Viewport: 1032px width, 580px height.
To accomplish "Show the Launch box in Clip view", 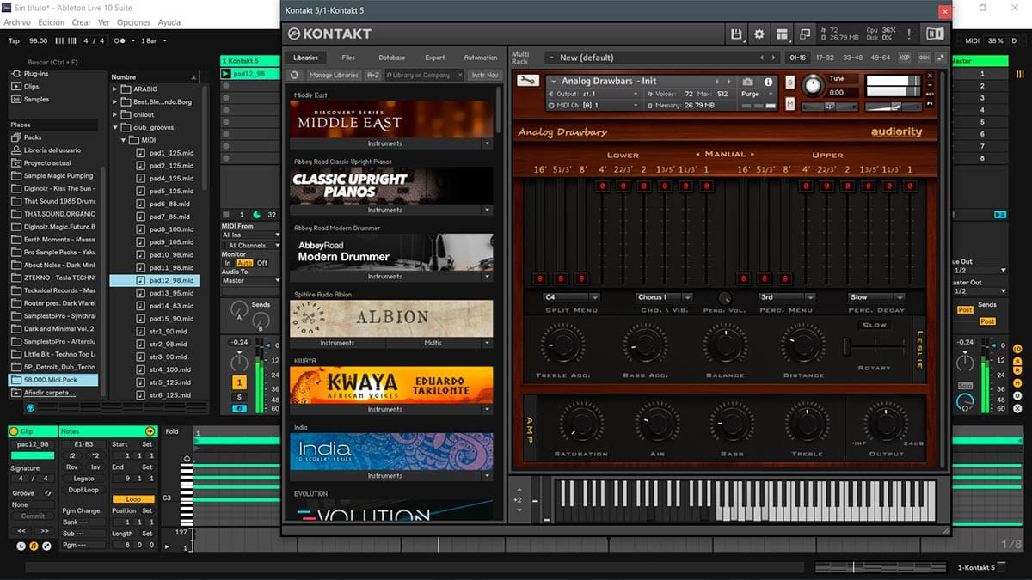I will [x=21, y=546].
